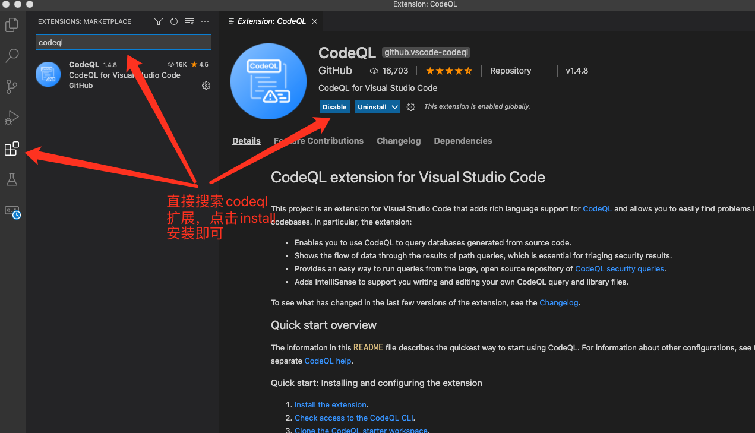Switch to the Dependencies tab
This screenshot has height=433, width=755.
point(463,141)
